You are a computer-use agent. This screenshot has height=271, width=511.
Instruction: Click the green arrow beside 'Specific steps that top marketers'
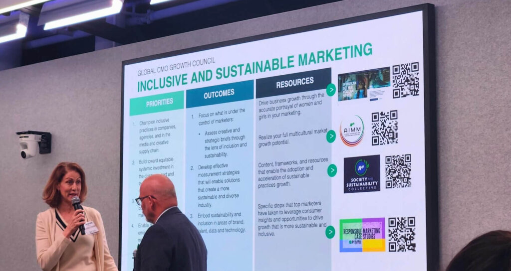330,232
